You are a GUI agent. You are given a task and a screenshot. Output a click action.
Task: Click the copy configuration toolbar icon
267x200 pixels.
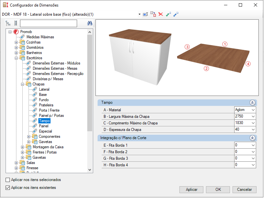click(x=153, y=14)
